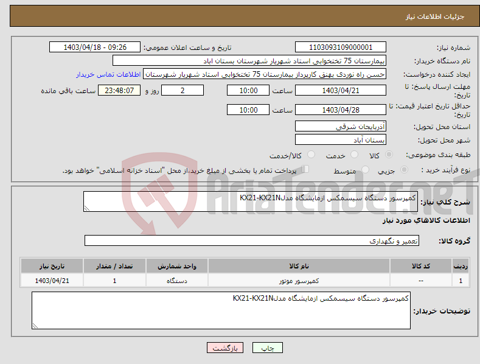Click the price validity date 1403/04/28 field
Viewport: 480px width, 364px height.
(341, 110)
